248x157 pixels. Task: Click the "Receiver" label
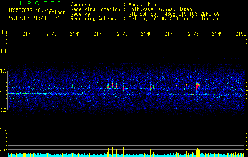point(82,14)
